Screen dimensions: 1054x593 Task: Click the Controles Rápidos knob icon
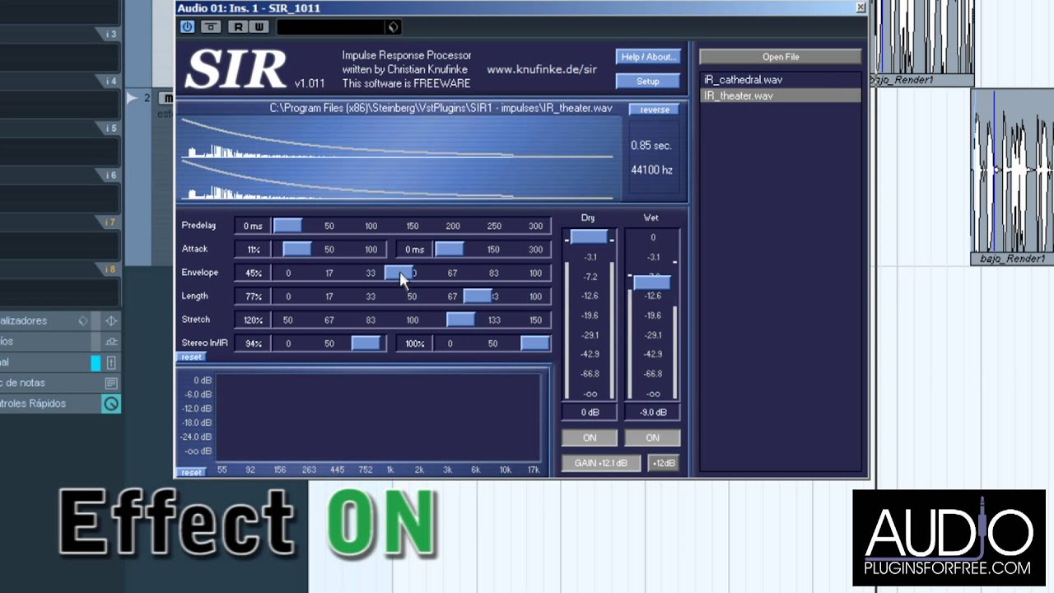[111, 404]
